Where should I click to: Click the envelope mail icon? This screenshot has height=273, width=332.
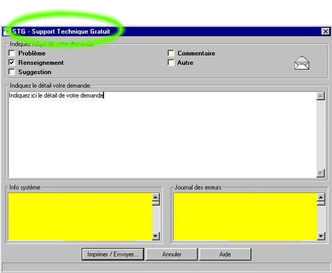tap(302, 63)
